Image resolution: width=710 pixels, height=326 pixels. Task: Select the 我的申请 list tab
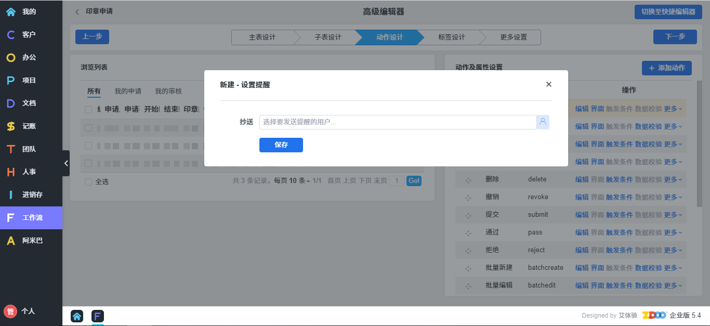tap(128, 92)
